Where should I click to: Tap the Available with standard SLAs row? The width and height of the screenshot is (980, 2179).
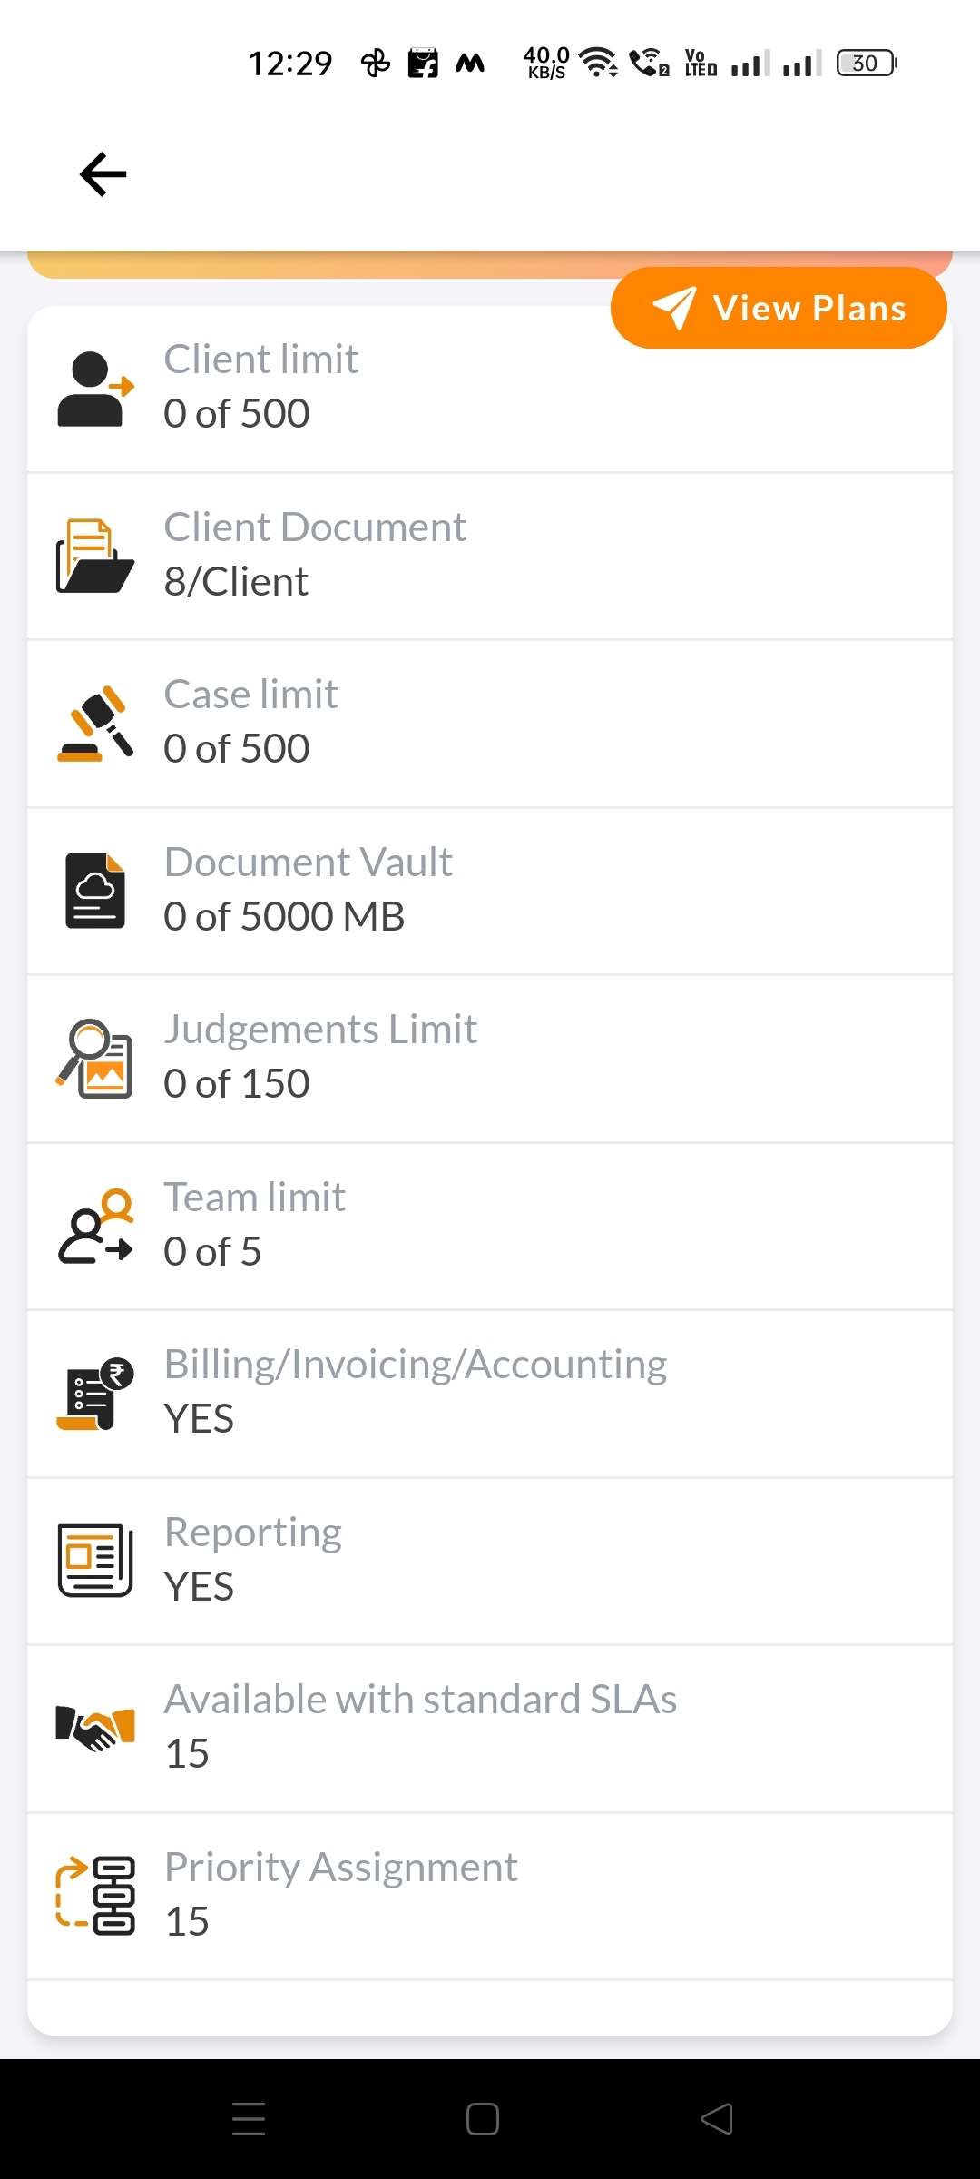point(490,1728)
